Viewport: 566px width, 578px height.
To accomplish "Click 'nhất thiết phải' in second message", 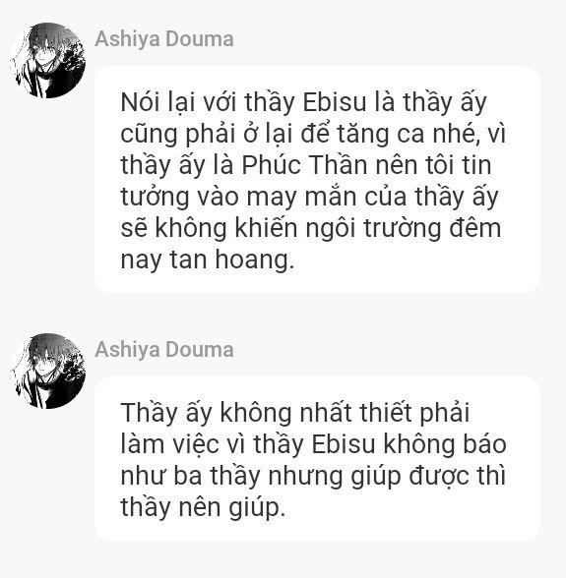I will (384, 413).
